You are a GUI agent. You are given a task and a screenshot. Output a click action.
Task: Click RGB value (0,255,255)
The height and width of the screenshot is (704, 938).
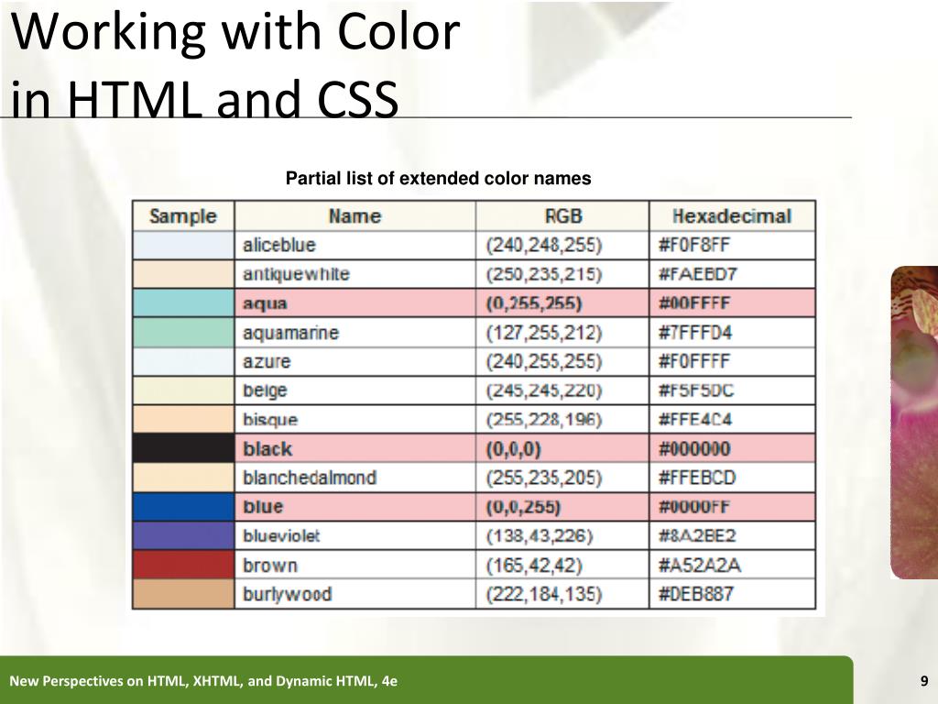[x=534, y=303]
